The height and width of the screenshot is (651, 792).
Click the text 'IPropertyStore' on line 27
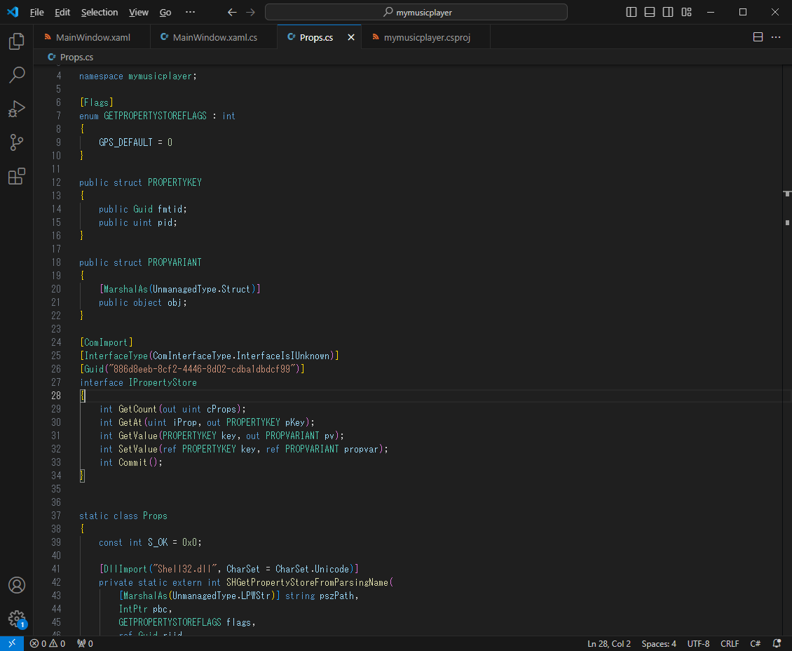(x=163, y=382)
